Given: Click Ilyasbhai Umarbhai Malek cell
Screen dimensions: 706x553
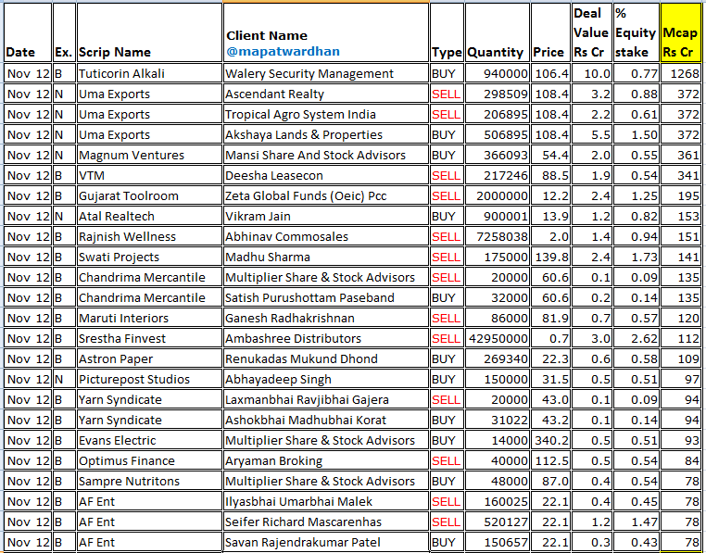Looking at the screenshot, I should pos(326,501).
